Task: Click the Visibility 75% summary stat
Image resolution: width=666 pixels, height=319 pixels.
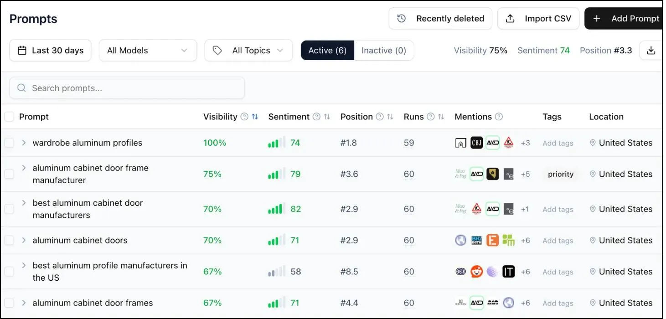Action: click(480, 51)
